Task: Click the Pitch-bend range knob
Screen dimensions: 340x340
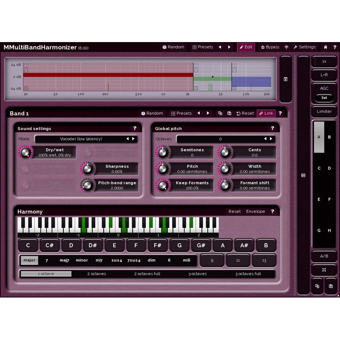Action: click(88, 185)
